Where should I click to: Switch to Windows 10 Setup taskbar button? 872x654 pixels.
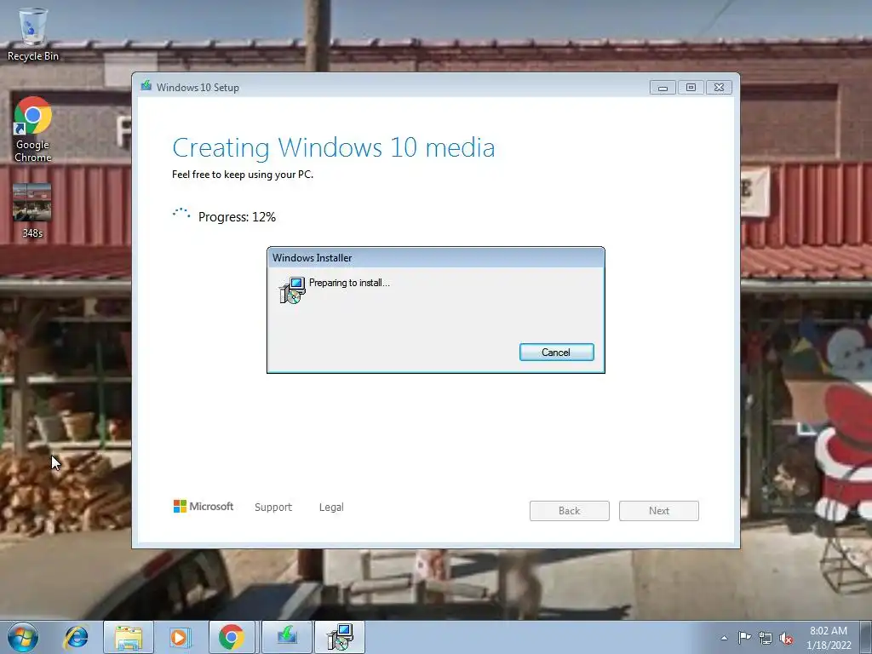[x=287, y=637]
